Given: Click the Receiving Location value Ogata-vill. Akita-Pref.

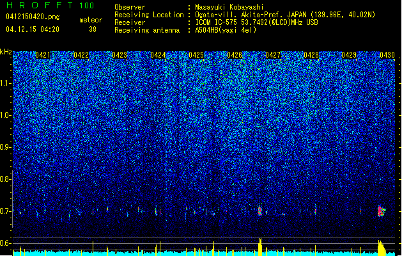Looking at the screenshot, I should pos(238,15).
